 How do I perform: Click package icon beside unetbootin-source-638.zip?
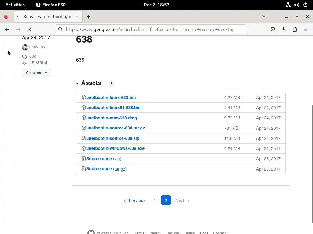[x=84, y=138]
